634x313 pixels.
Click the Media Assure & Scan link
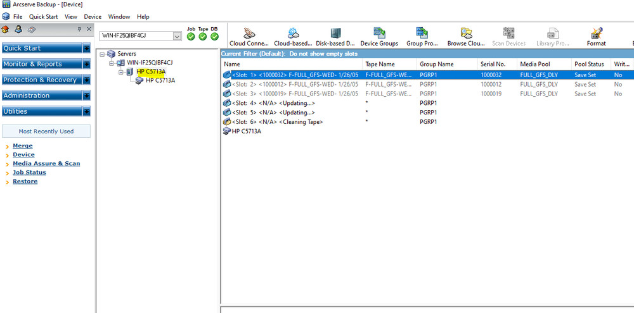click(x=46, y=163)
